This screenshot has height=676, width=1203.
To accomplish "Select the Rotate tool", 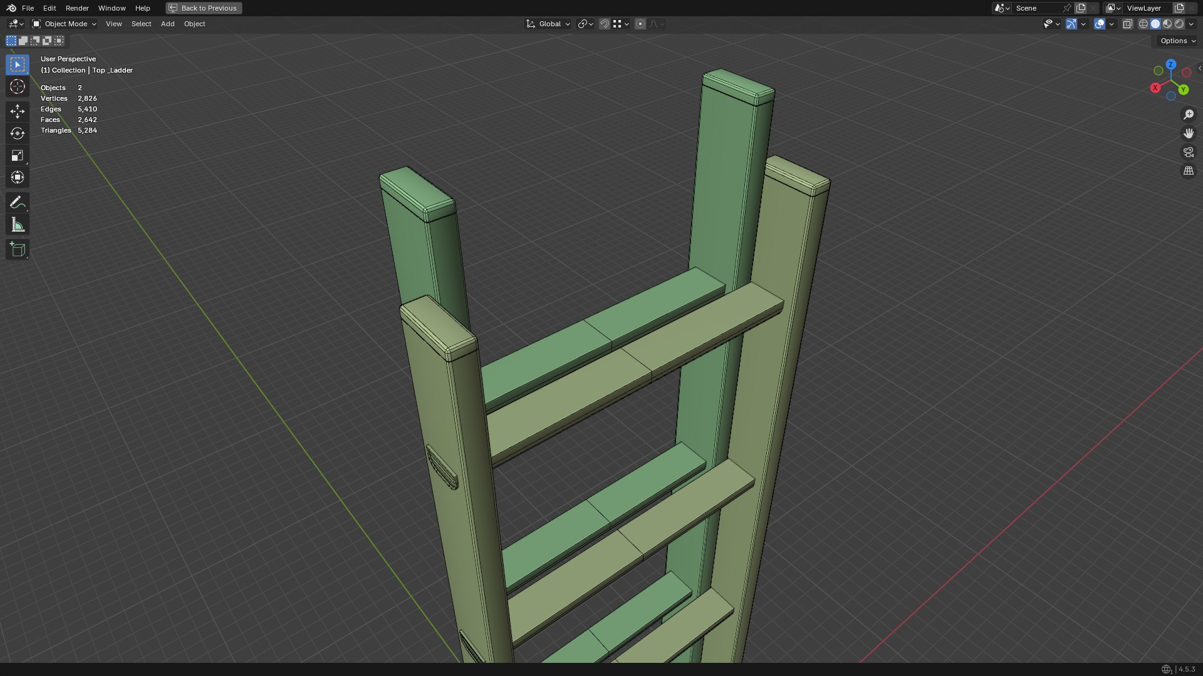I will [18, 133].
